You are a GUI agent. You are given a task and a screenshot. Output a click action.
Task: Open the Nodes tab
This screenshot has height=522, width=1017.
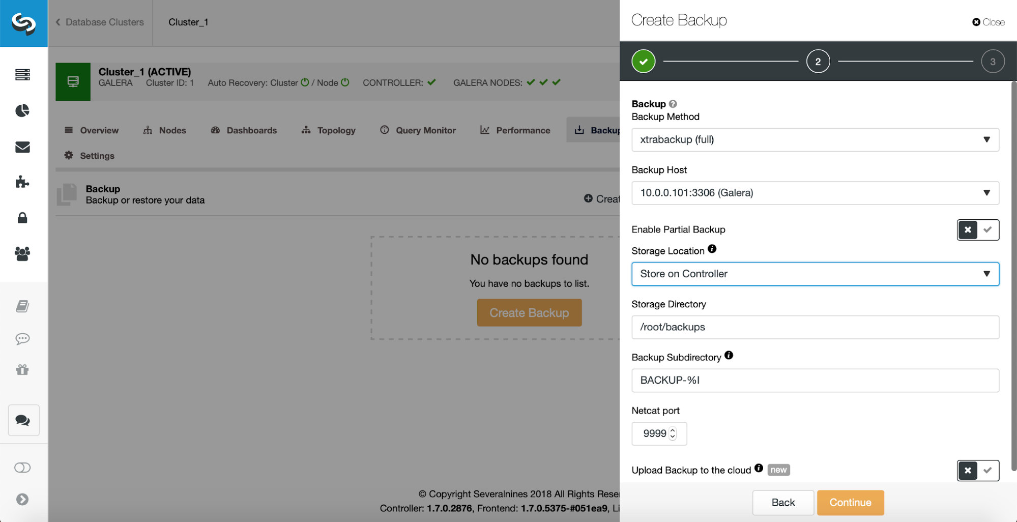tap(165, 130)
